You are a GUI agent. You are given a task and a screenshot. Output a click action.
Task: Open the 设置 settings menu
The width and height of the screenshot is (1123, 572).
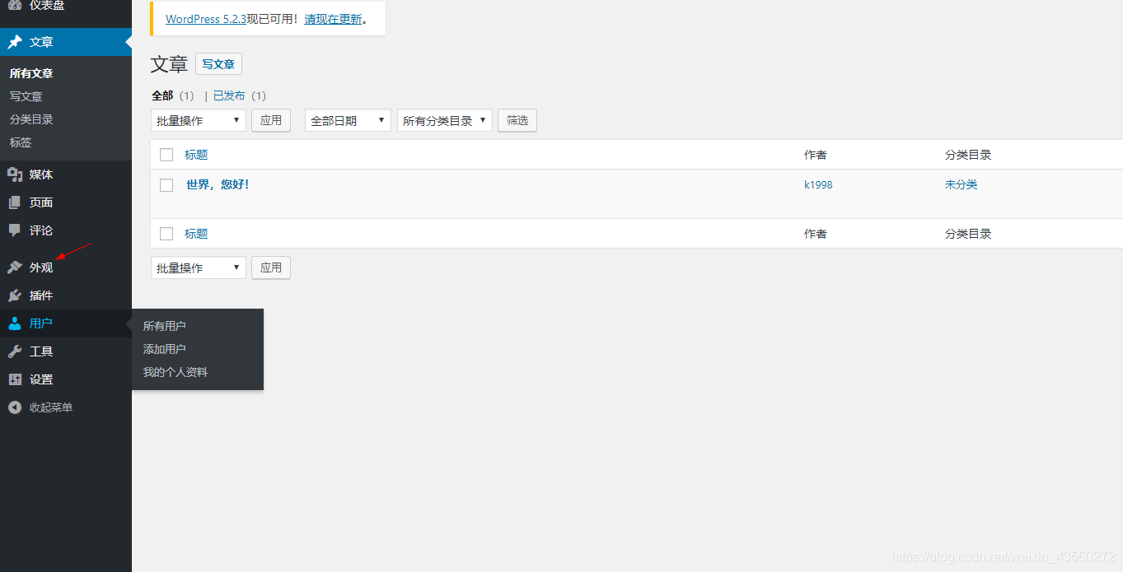66,379
